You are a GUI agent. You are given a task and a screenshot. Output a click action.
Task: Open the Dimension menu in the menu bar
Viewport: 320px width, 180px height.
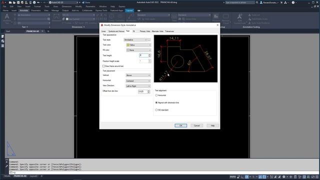(66, 6)
